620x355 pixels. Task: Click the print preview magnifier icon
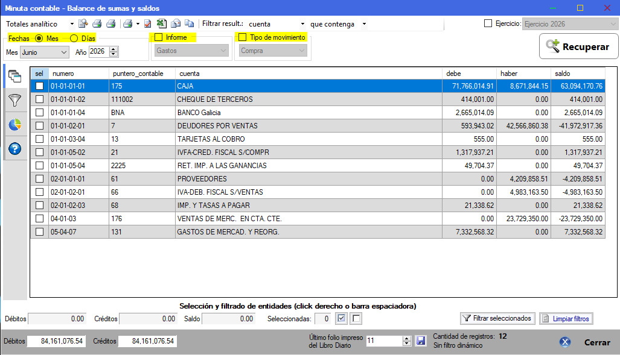[83, 24]
